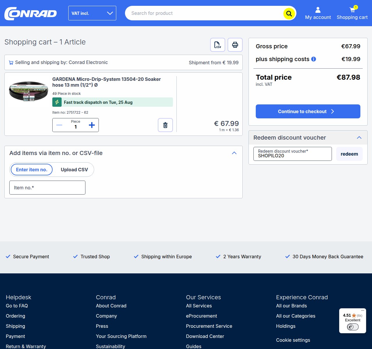Open the Payment helpdesk link
This screenshot has width=372, height=349.
[x=15, y=336]
